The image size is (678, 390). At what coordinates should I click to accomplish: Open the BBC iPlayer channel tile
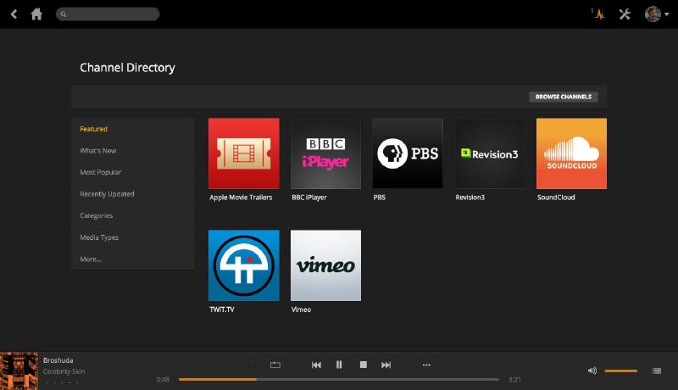[325, 153]
